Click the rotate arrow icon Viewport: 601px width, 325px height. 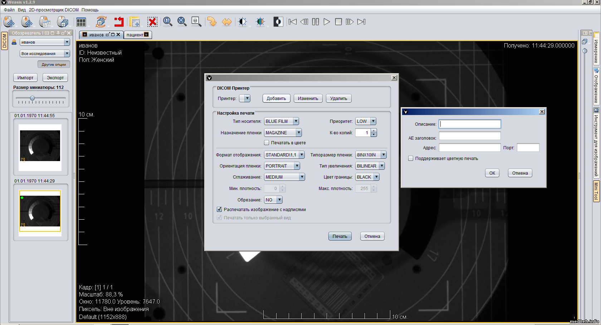click(212, 22)
